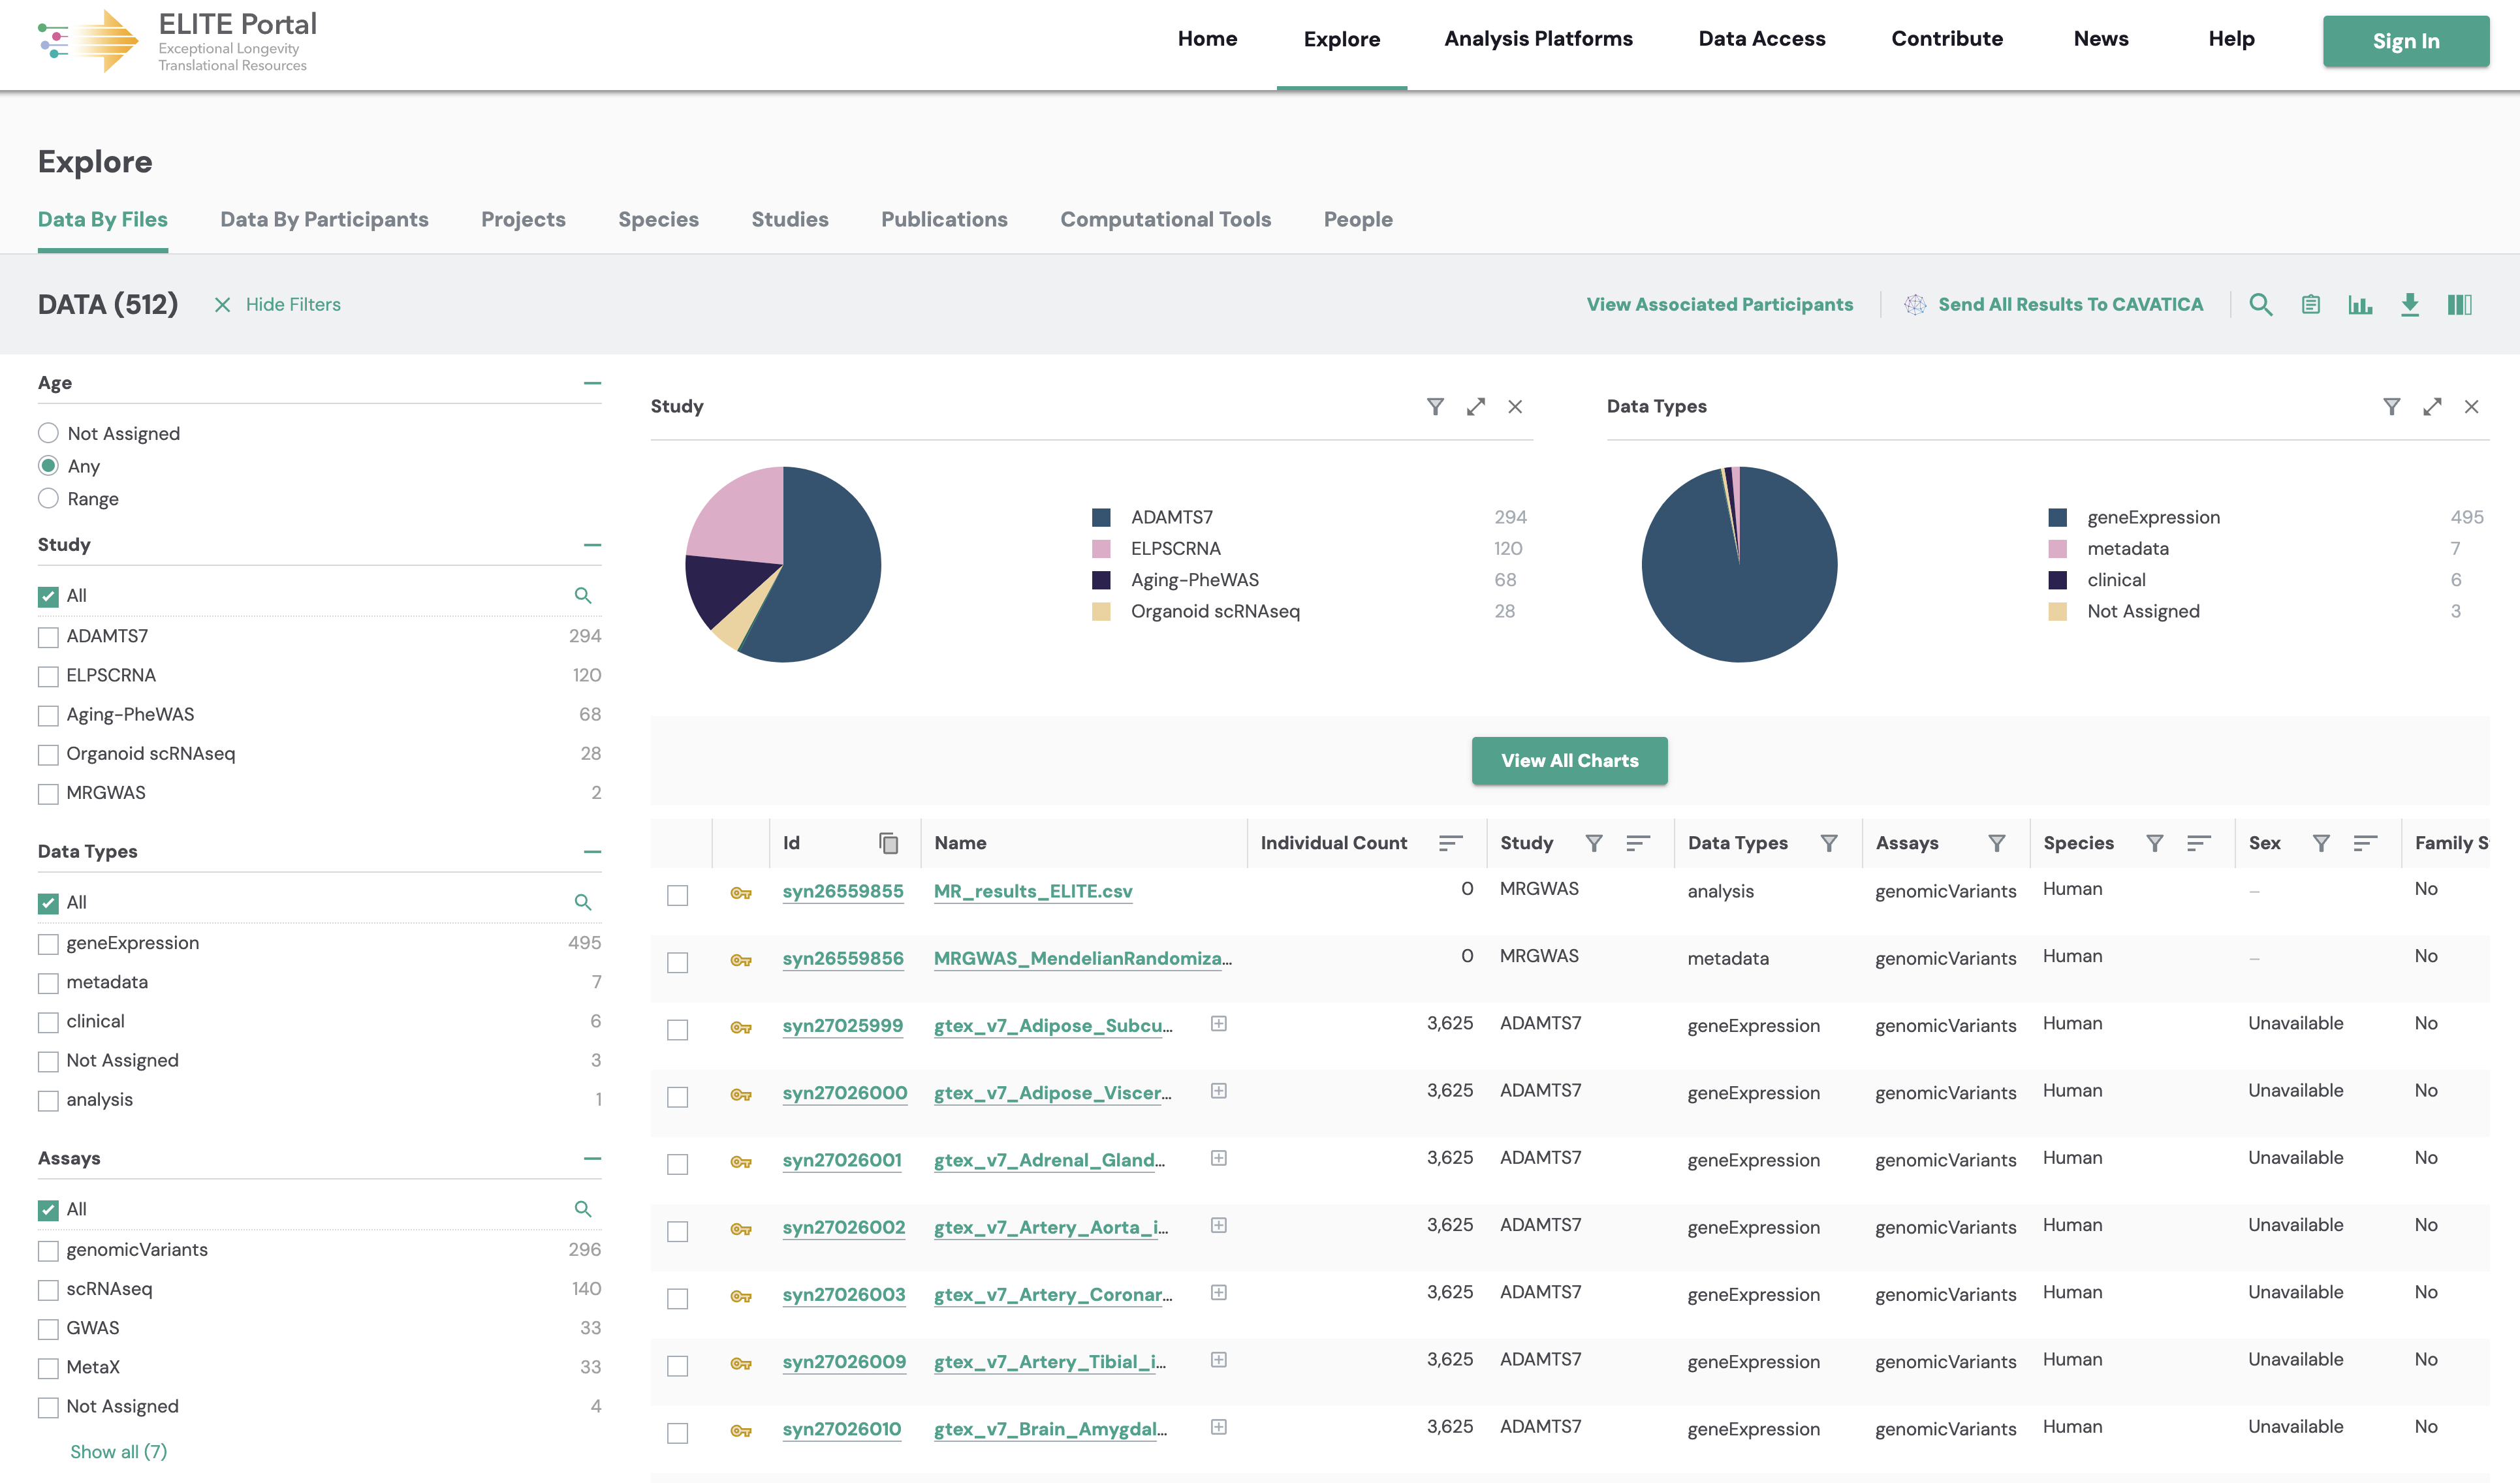Search within Study filter options
The width and height of the screenshot is (2520, 1483).
(x=583, y=595)
